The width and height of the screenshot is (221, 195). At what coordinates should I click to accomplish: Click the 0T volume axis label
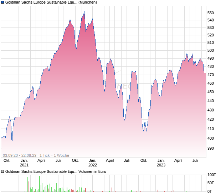[210, 192]
